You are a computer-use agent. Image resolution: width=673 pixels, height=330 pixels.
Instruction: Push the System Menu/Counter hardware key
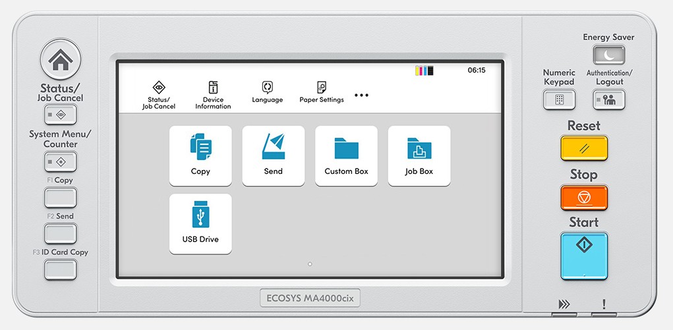pos(61,162)
